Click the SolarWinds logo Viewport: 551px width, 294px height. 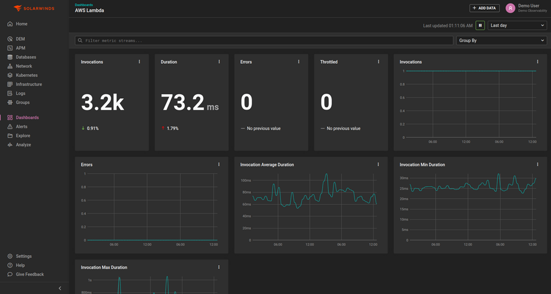point(34,8)
